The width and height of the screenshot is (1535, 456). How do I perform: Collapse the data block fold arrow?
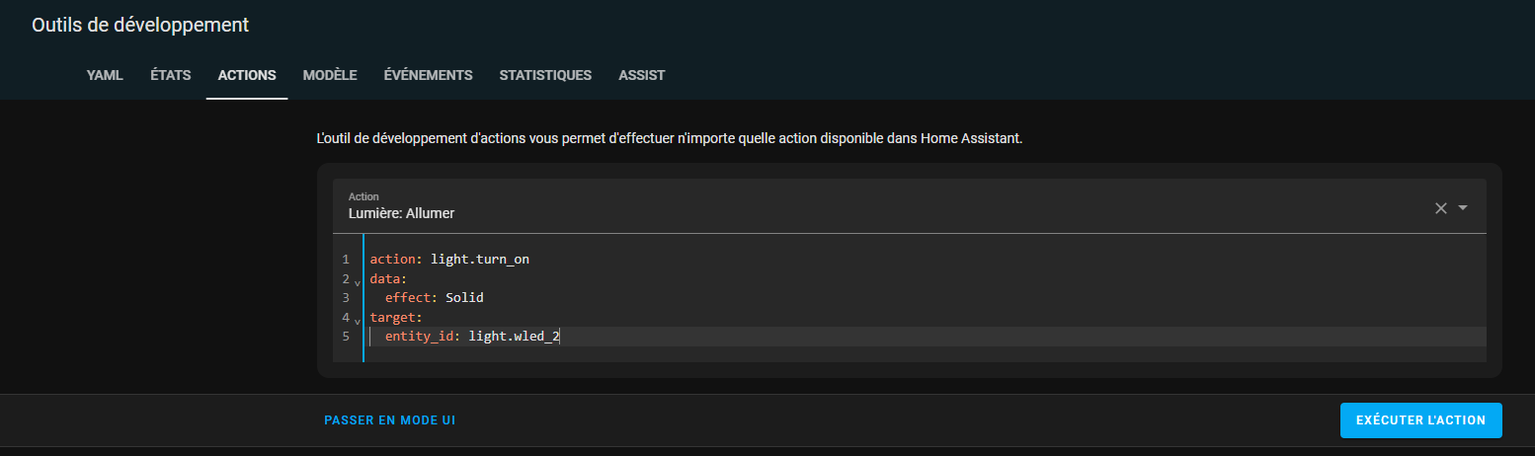click(x=357, y=281)
